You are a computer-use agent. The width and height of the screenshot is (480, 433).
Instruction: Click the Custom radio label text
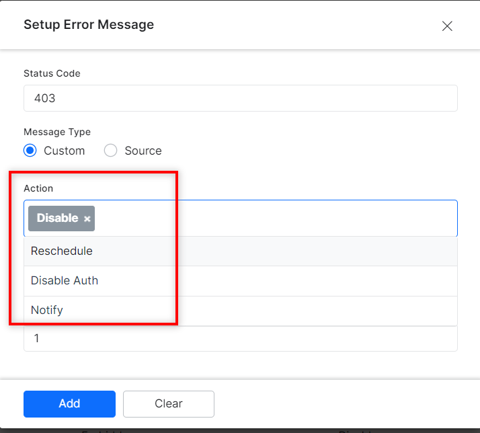point(65,151)
